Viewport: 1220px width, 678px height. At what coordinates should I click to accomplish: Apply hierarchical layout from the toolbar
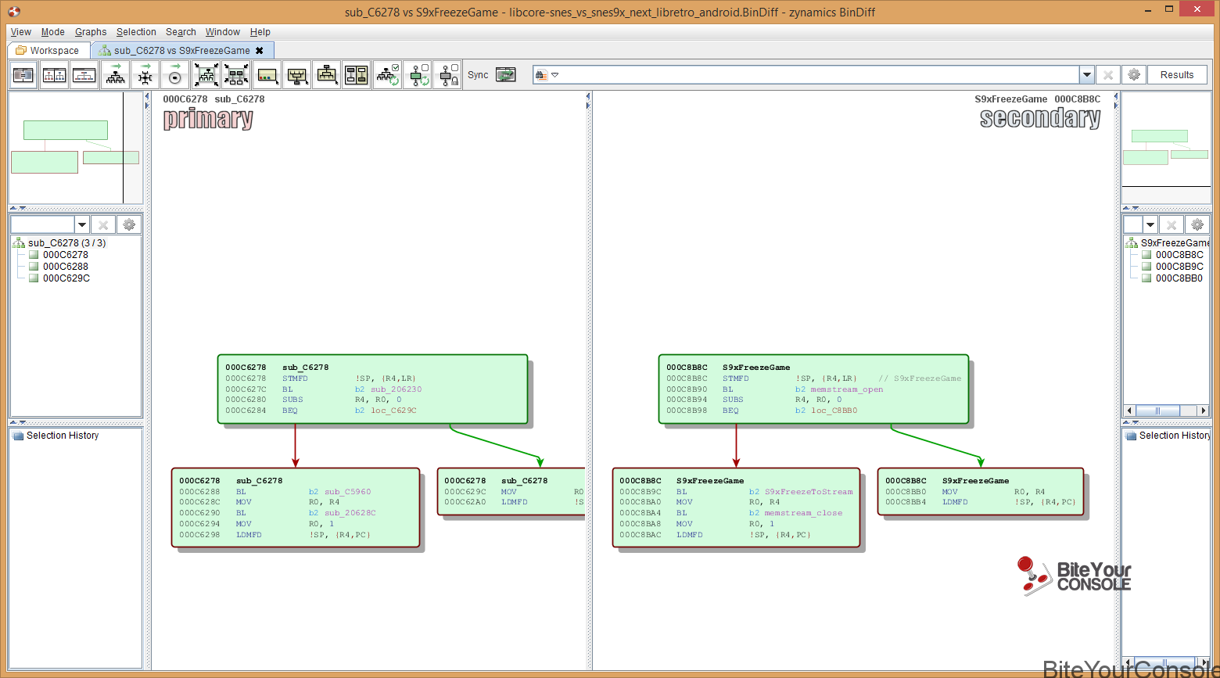point(116,75)
